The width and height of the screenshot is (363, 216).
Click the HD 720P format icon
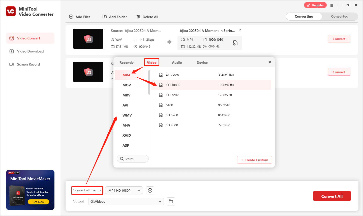click(x=161, y=95)
